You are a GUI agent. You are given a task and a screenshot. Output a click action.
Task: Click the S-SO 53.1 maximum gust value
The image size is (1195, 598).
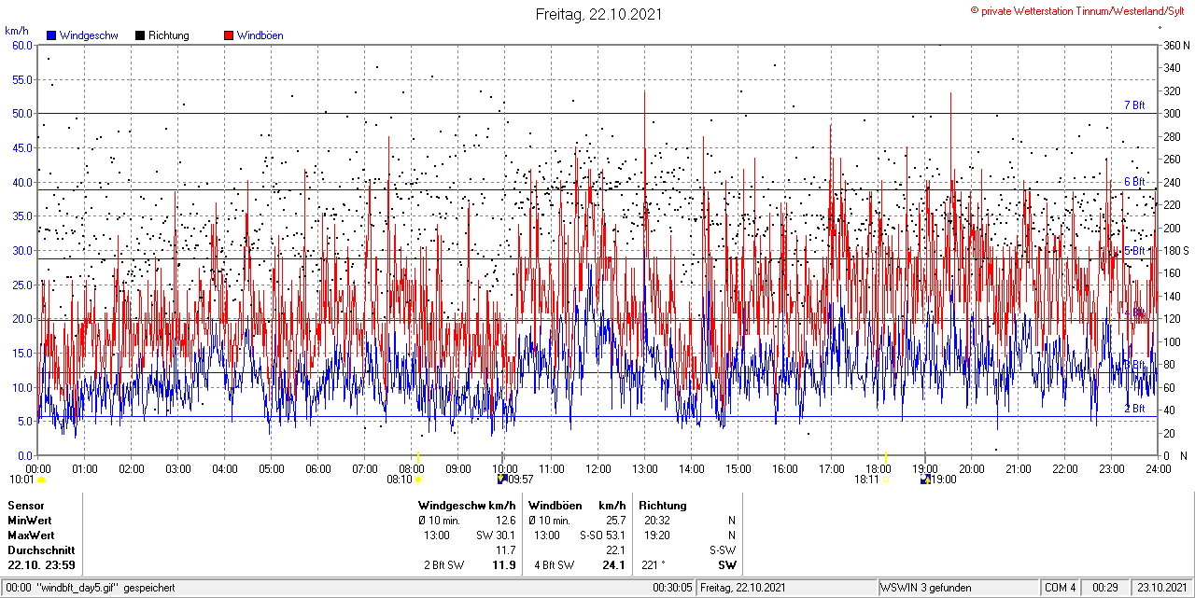601,535
